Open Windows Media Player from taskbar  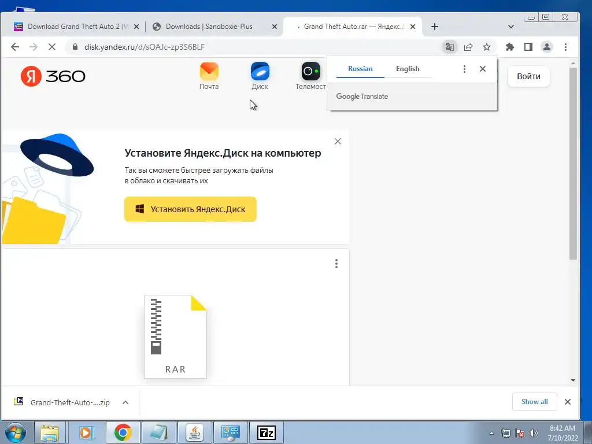(x=87, y=432)
